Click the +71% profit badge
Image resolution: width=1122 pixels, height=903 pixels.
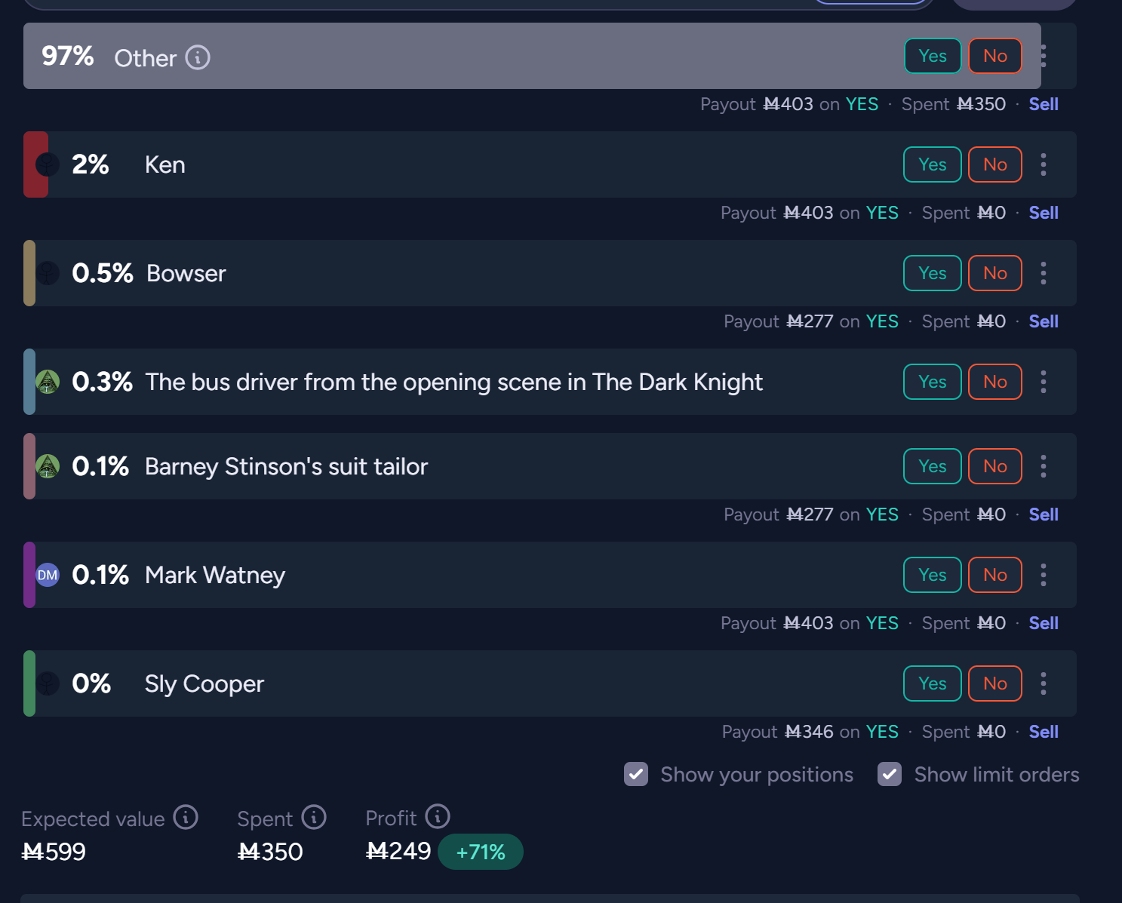click(481, 852)
